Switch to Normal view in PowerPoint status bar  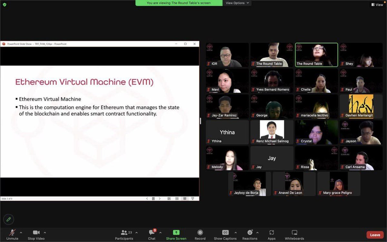point(169,199)
